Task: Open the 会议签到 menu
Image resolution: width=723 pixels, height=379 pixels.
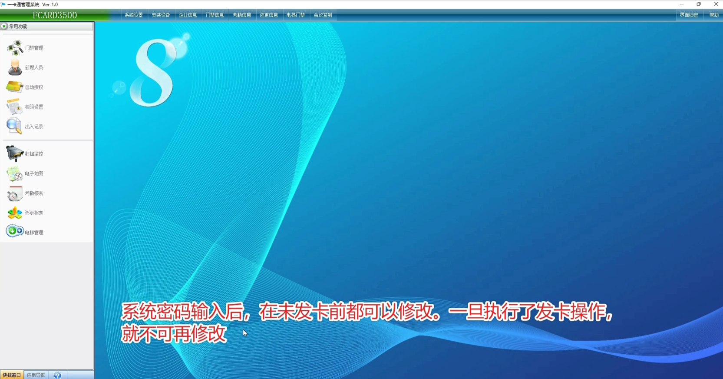Action: pos(323,15)
